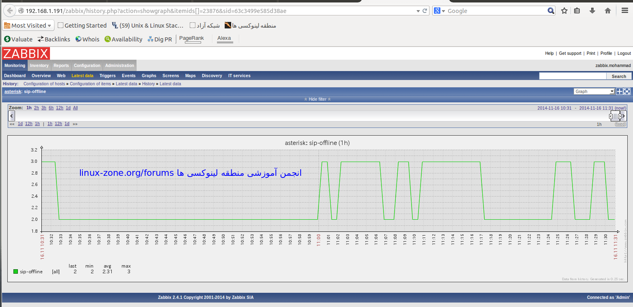633x307 pixels.
Task: Collapse the filter with Hide filter
Action: 317,99
